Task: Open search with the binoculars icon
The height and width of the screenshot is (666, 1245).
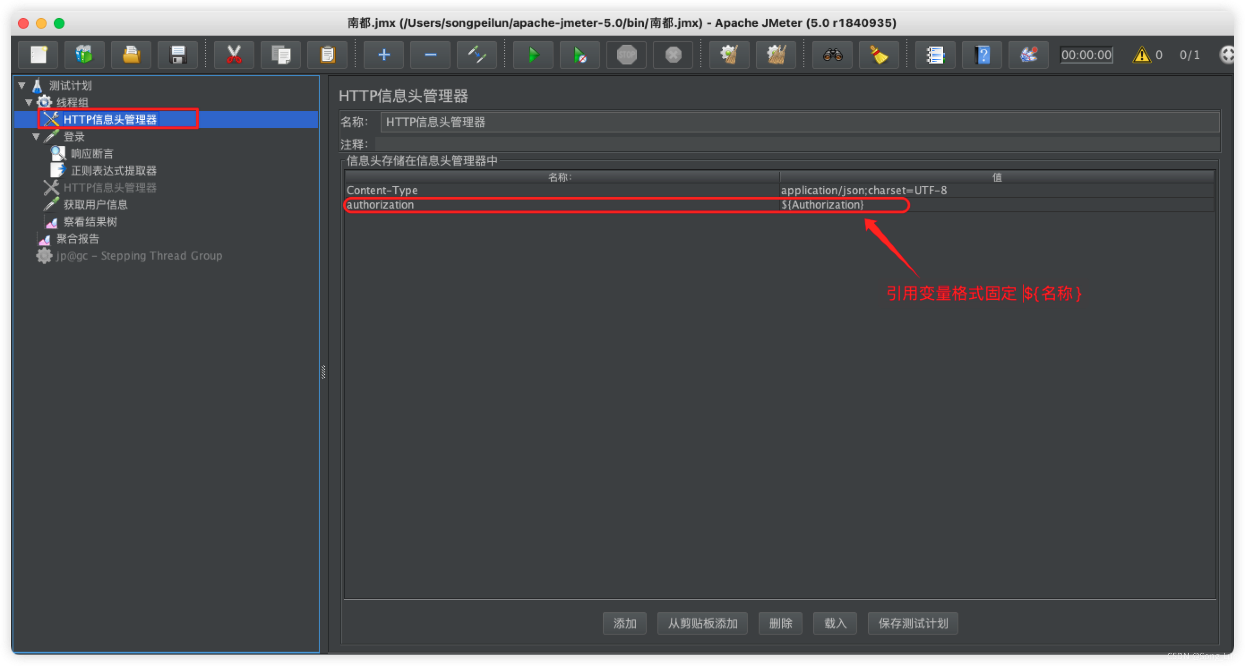Action: 832,55
